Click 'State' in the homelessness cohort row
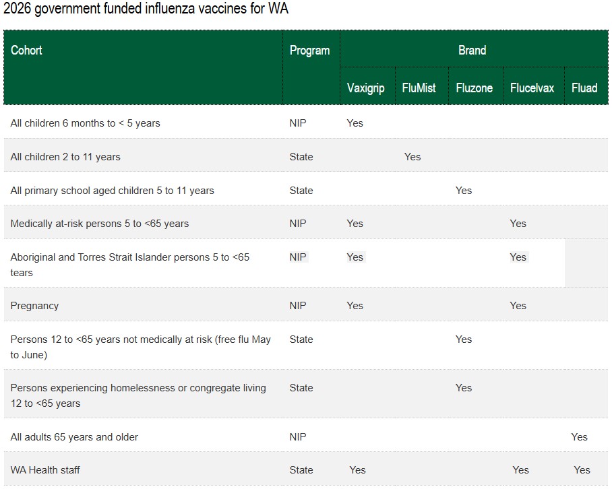The height and width of the screenshot is (489, 612). click(301, 388)
